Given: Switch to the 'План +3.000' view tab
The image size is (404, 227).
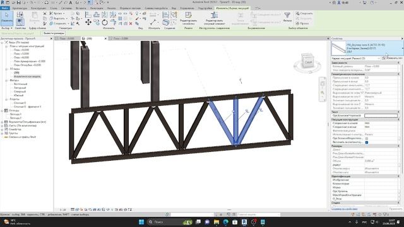Looking at the screenshot, I should pyautogui.click(x=121, y=38).
